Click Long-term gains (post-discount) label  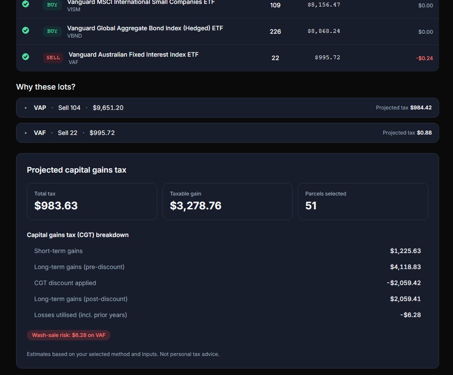click(81, 299)
